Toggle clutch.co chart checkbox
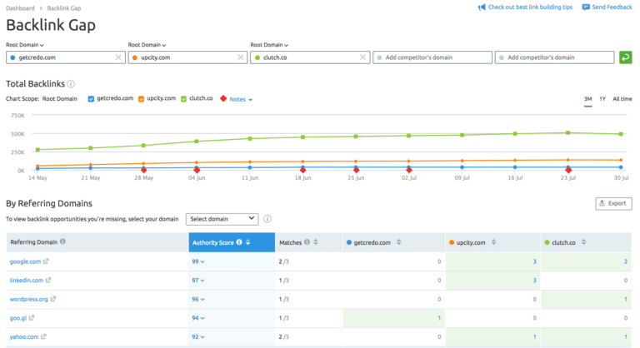This screenshot has height=348, width=640. 183,99
